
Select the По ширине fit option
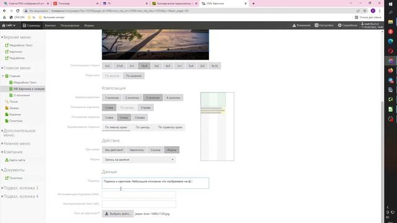[134, 76]
